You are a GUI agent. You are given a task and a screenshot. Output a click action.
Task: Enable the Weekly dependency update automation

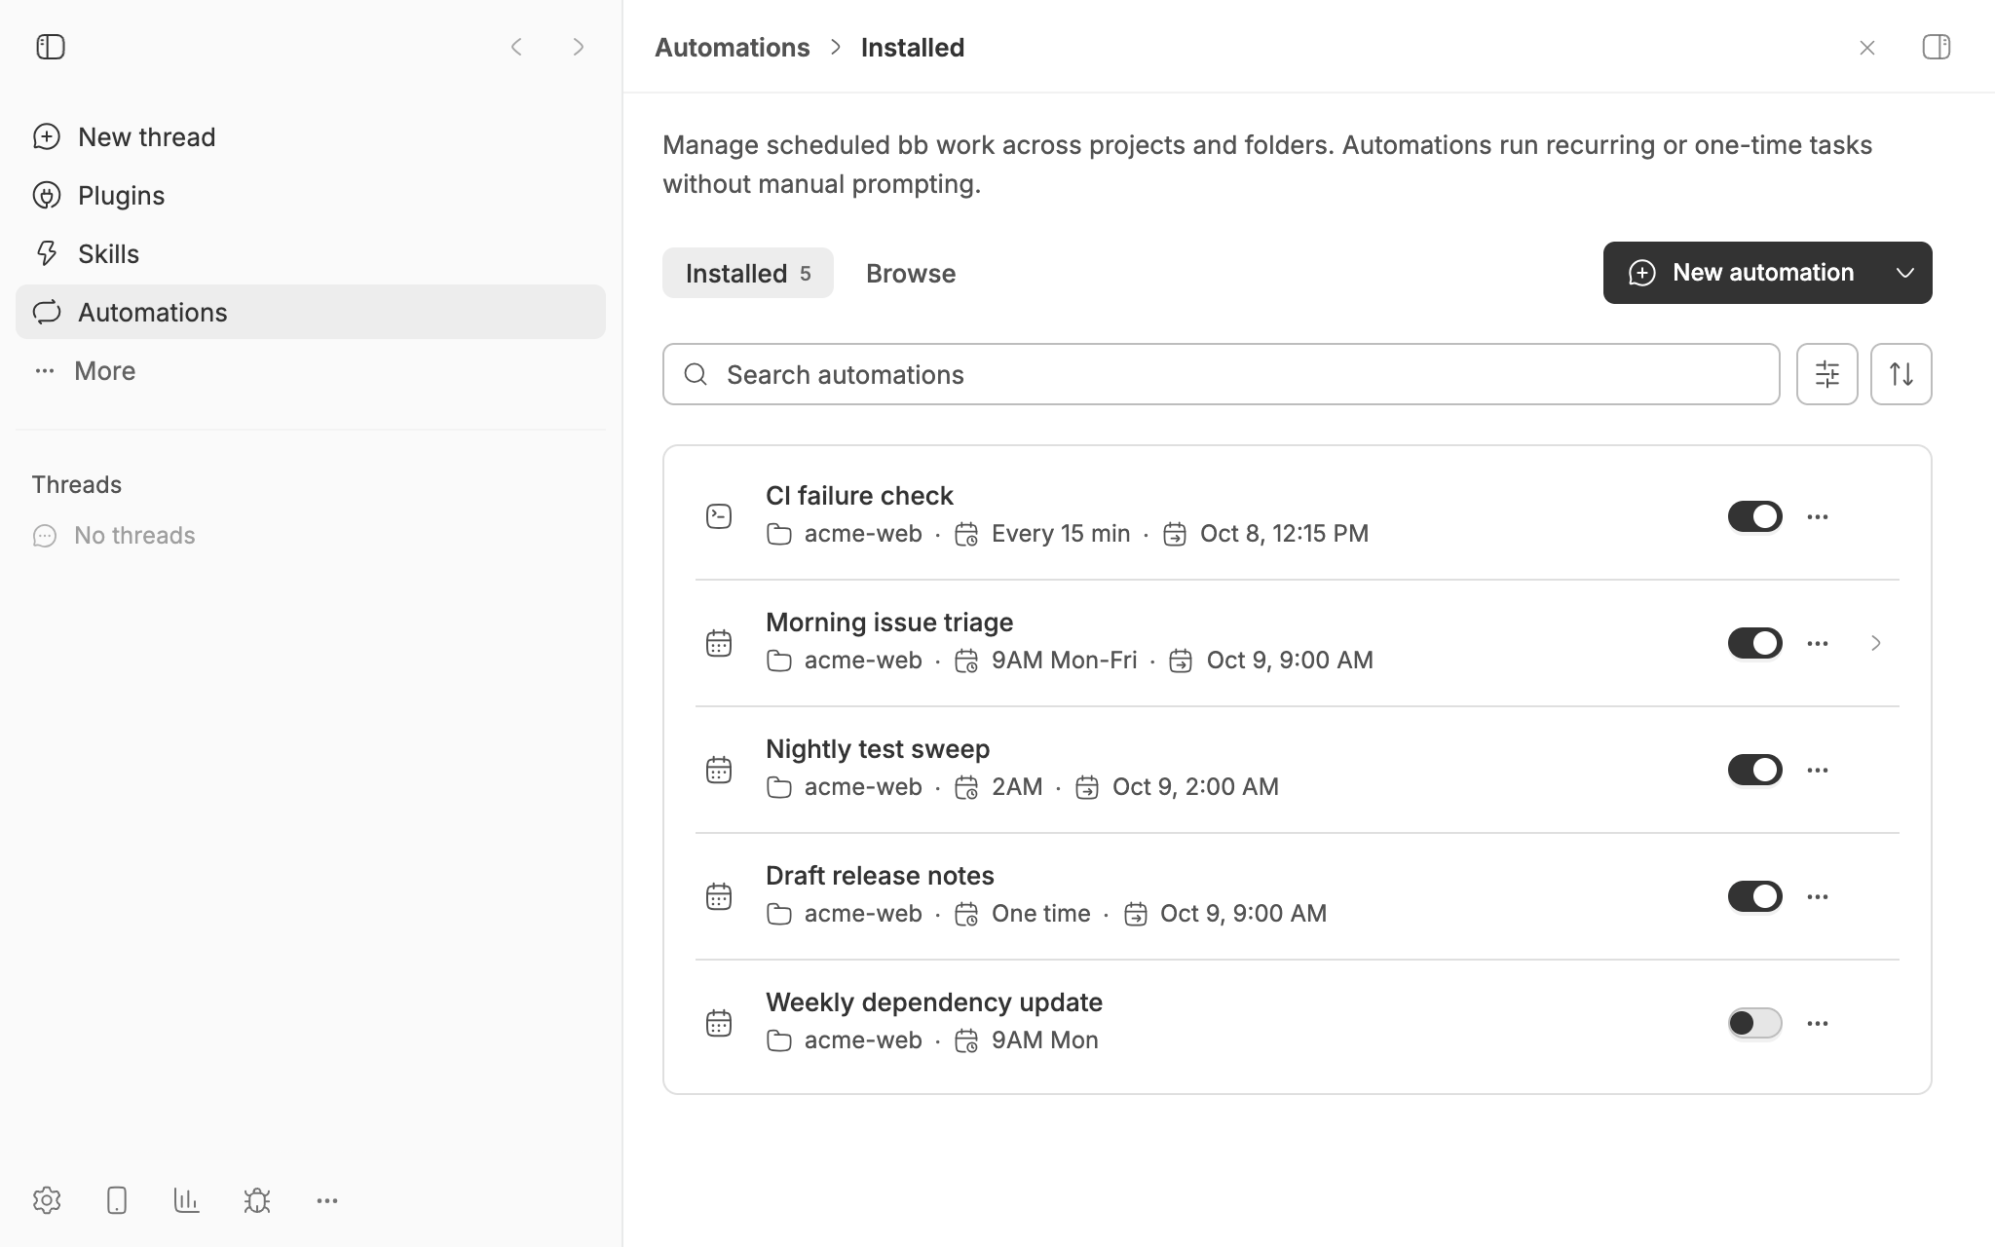(1755, 1023)
